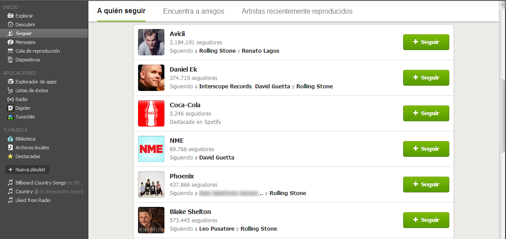Image resolution: width=506 pixels, height=239 pixels.
Task: Follow Avicii with Seguir button
Action: pyautogui.click(x=426, y=42)
